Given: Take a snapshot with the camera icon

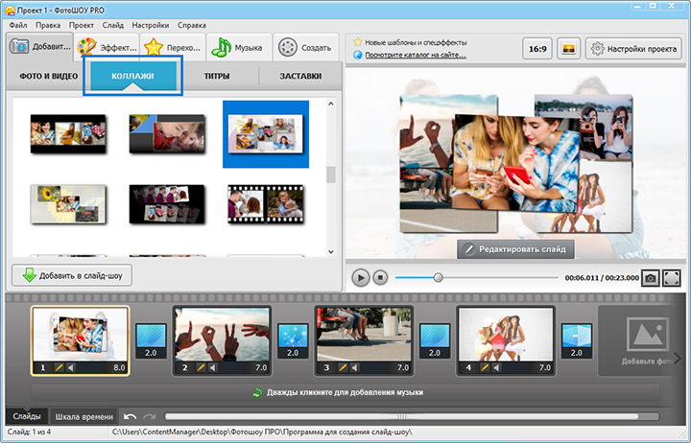Looking at the screenshot, I should coord(650,277).
